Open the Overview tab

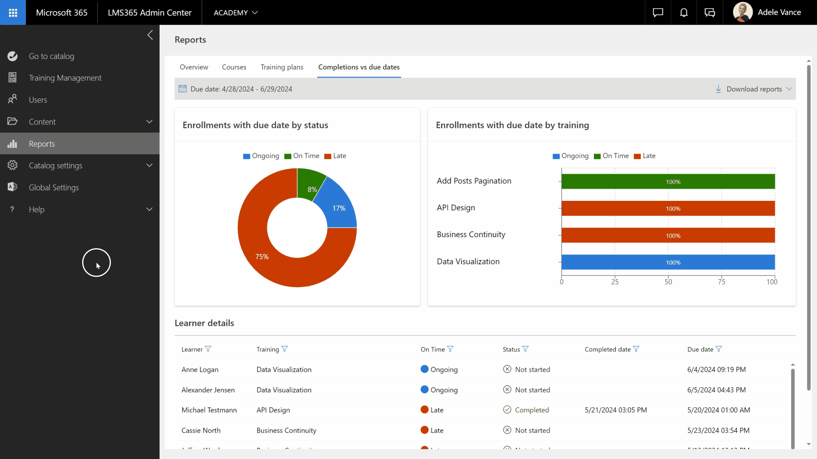[x=193, y=67]
